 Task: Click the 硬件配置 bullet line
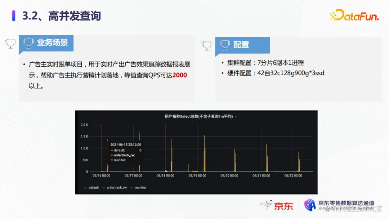click(276, 73)
